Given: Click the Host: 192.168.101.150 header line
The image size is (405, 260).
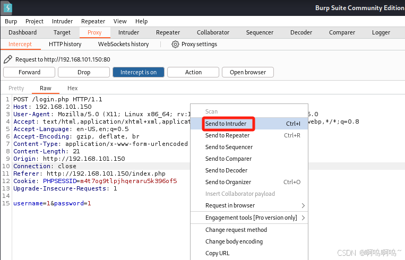Looking at the screenshot, I should 53,107.
